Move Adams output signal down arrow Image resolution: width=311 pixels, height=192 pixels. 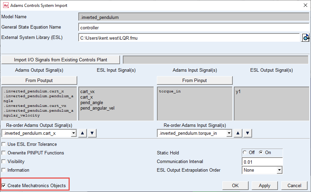click(92, 133)
